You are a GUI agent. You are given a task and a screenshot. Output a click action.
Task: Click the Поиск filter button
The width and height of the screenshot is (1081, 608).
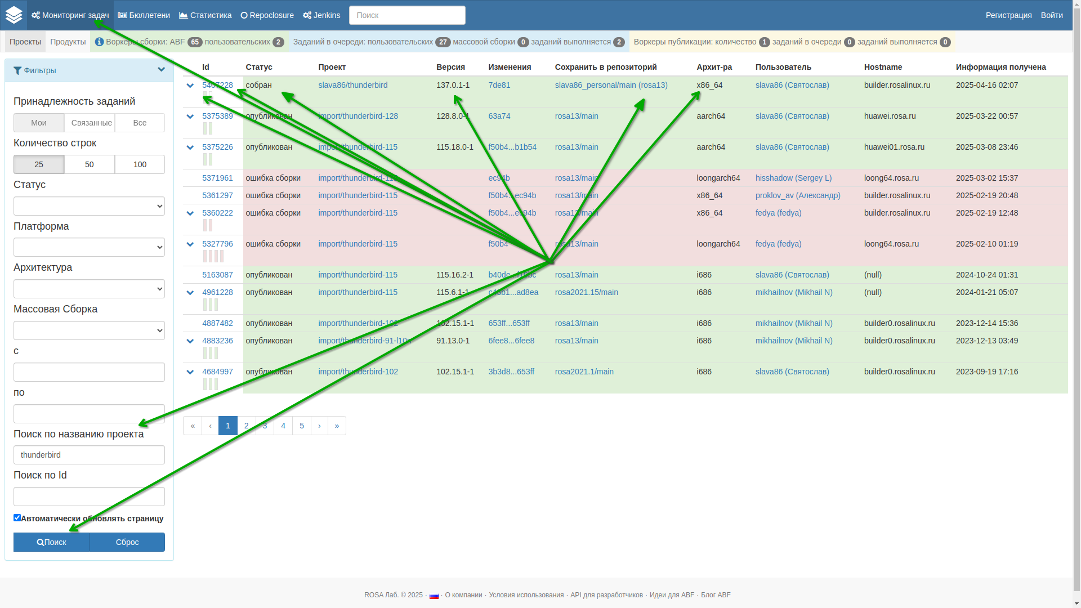click(51, 542)
